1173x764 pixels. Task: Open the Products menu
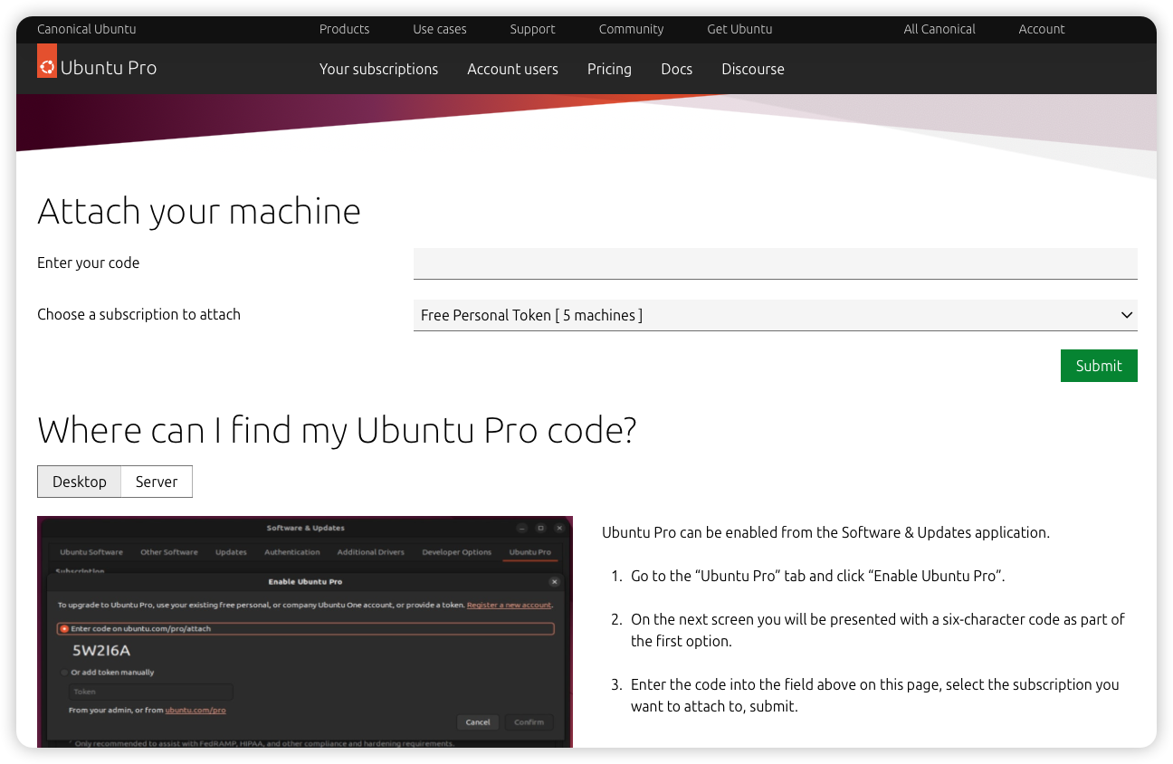[344, 29]
